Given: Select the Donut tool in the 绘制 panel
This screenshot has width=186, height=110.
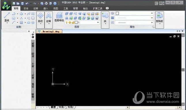Looking at the screenshot, I should pos(33,22).
